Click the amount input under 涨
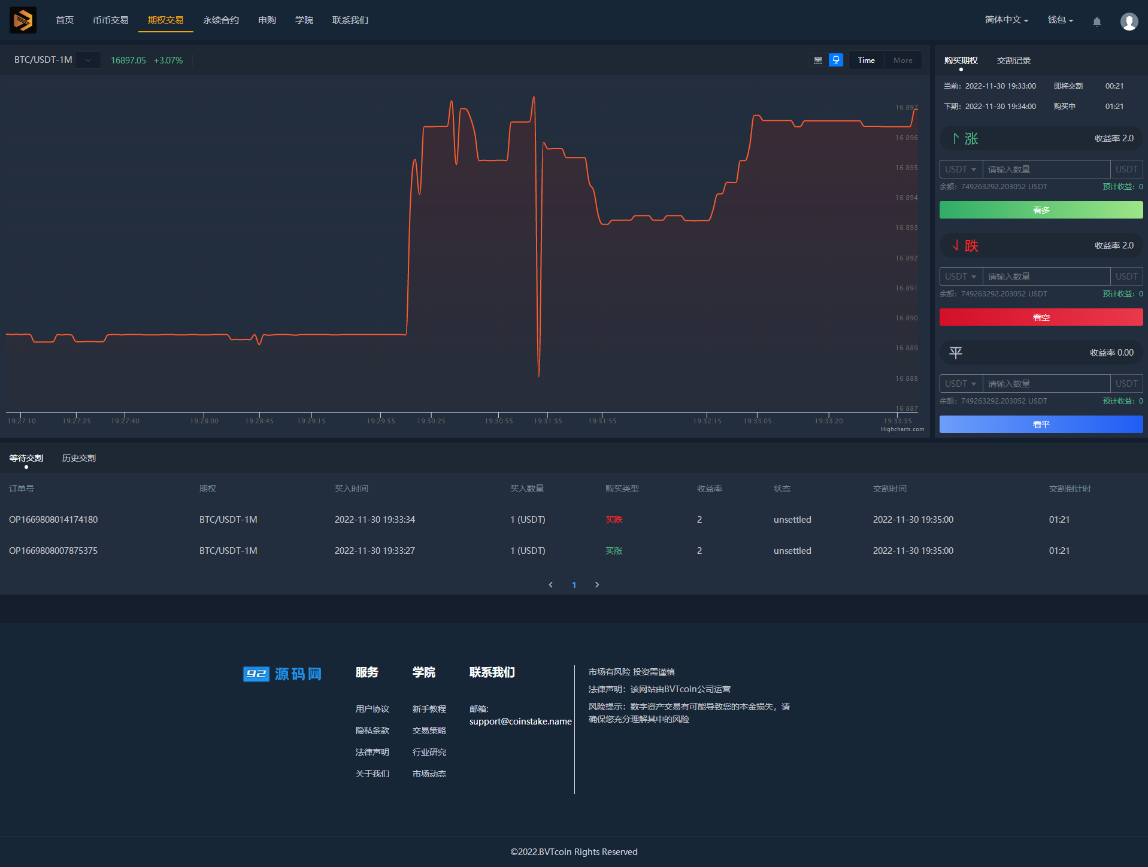Viewport: 1148px width, 867px height. (x=1046, y=169)
